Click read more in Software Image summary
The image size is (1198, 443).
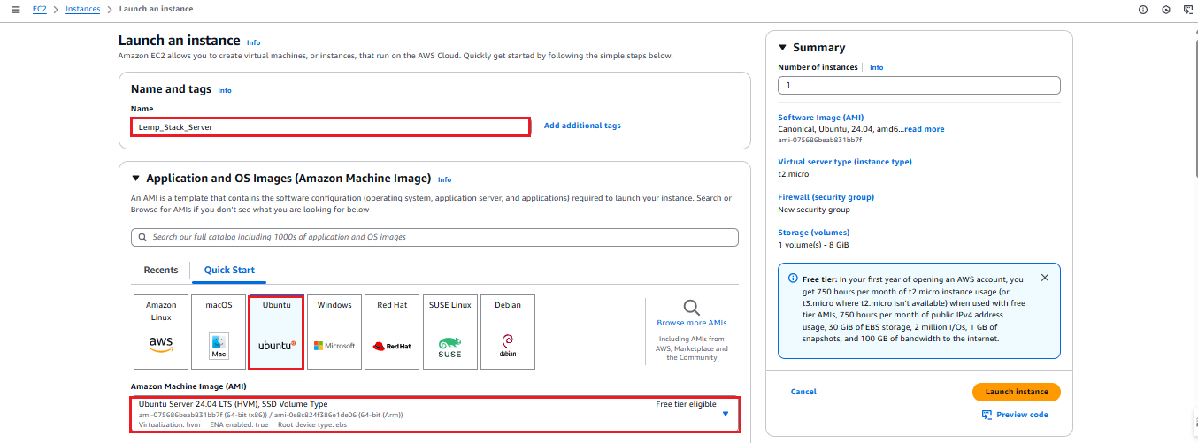[x=924, y=129]
